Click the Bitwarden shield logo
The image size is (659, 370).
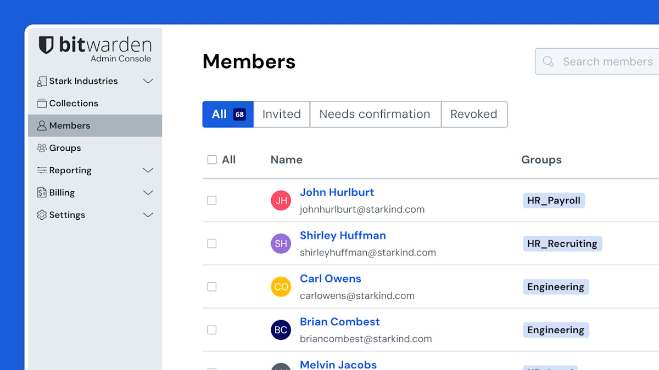46,45
